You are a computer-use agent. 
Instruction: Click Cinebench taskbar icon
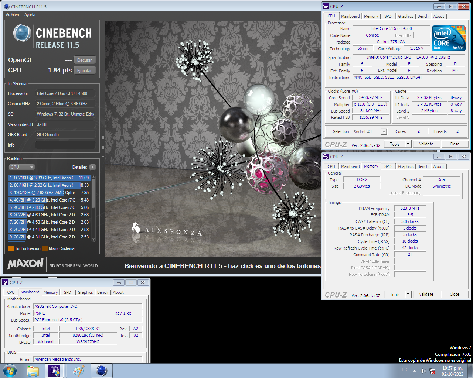(102, 371)
